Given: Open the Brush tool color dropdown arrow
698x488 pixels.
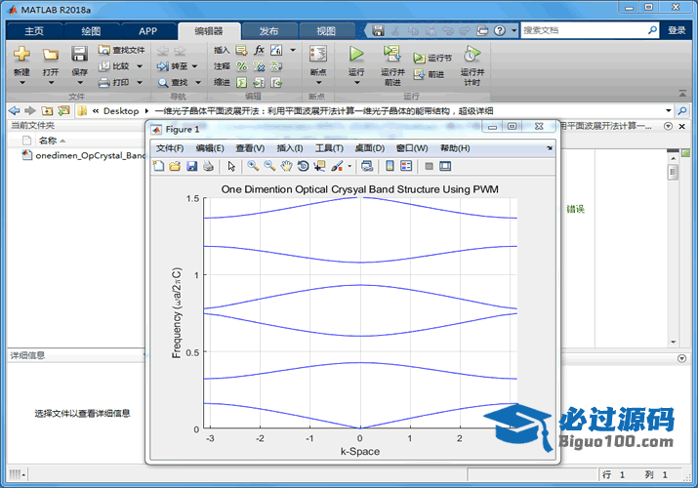Looking at the screenshot, I should tap(349, 166).
